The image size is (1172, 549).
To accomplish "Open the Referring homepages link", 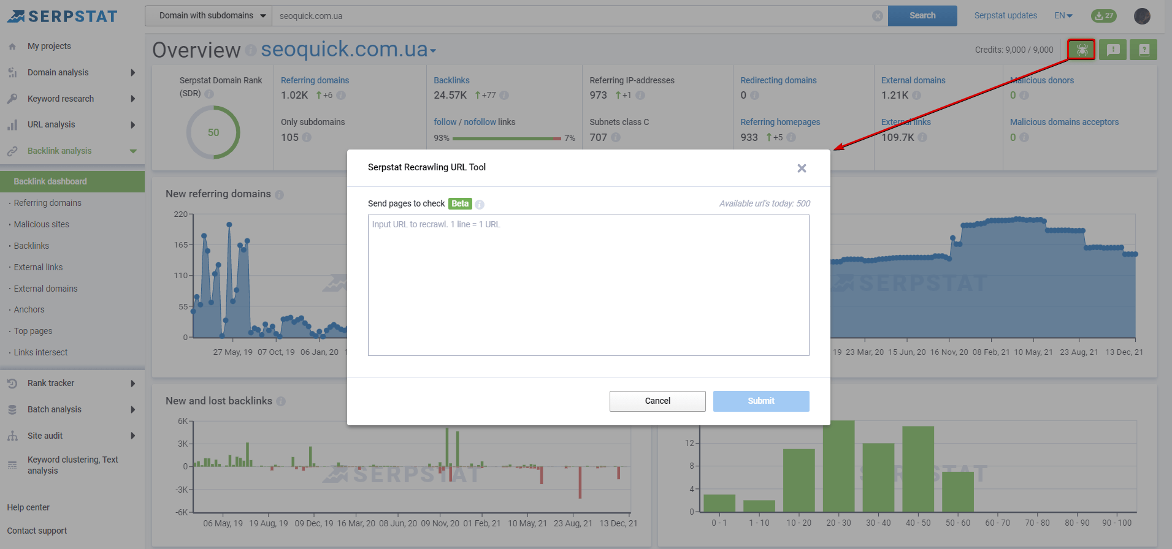I will [x=780, y=123].
